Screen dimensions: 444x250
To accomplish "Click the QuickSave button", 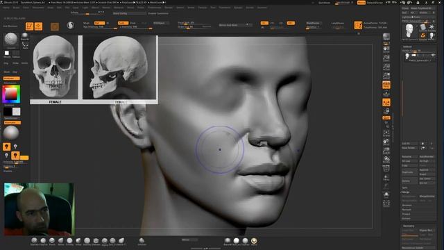I will [324, 3].
